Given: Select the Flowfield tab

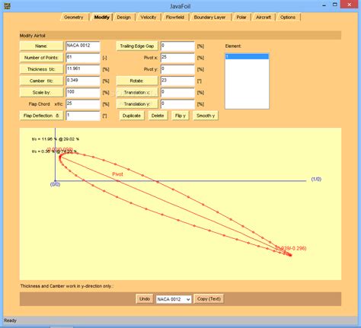Looking at the screenshot, I should [174, 18].
